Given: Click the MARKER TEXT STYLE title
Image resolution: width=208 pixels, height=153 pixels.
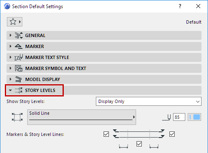Looking at the screenshot, I should [x=47, y=57].
